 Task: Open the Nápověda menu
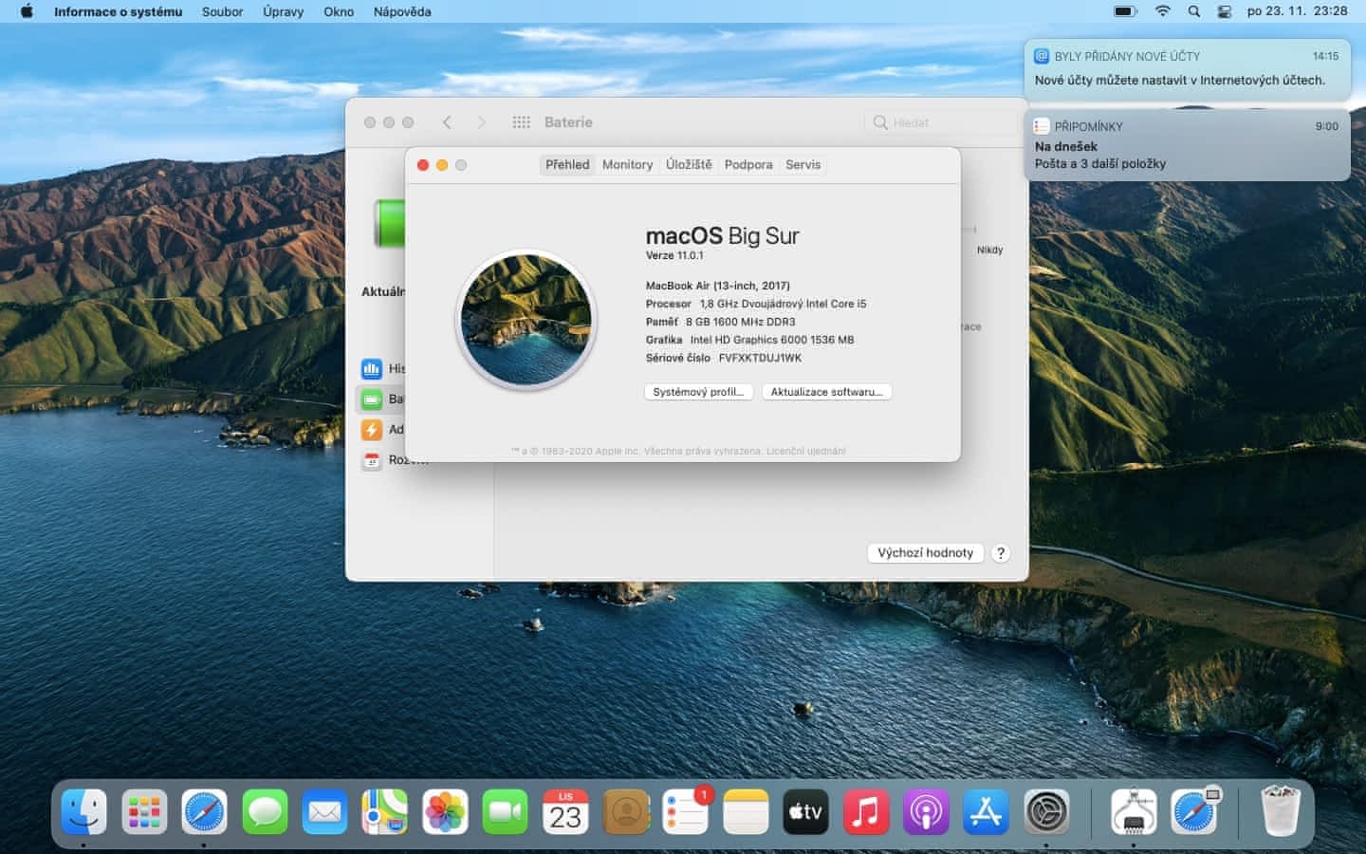click(402, 11)
